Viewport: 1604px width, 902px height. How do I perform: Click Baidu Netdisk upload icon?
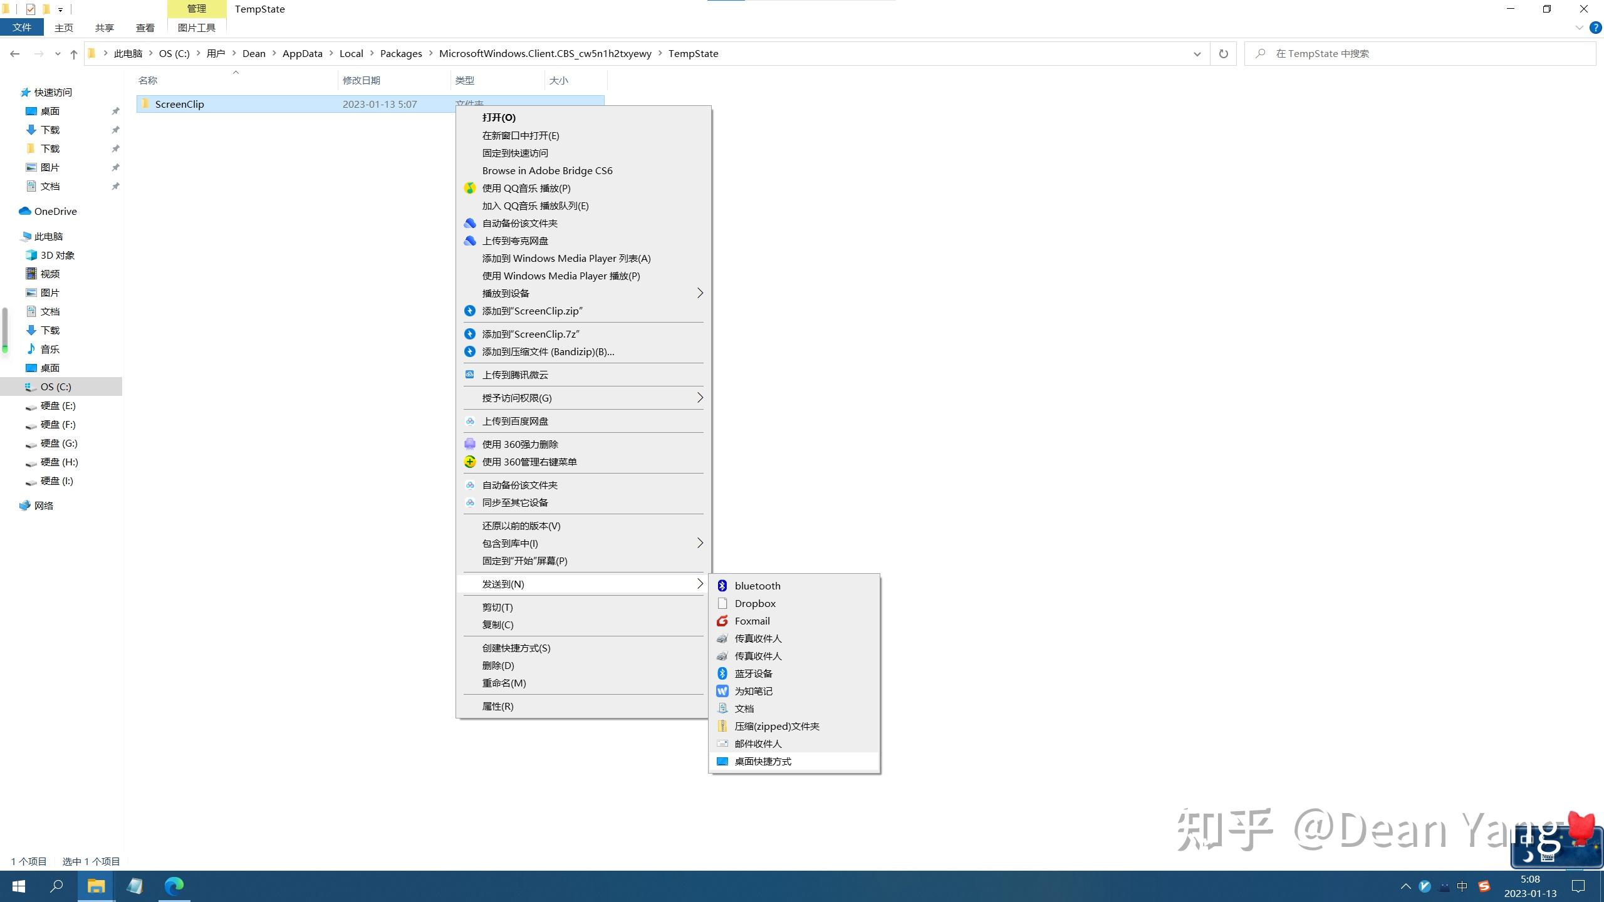click(470, 421)
